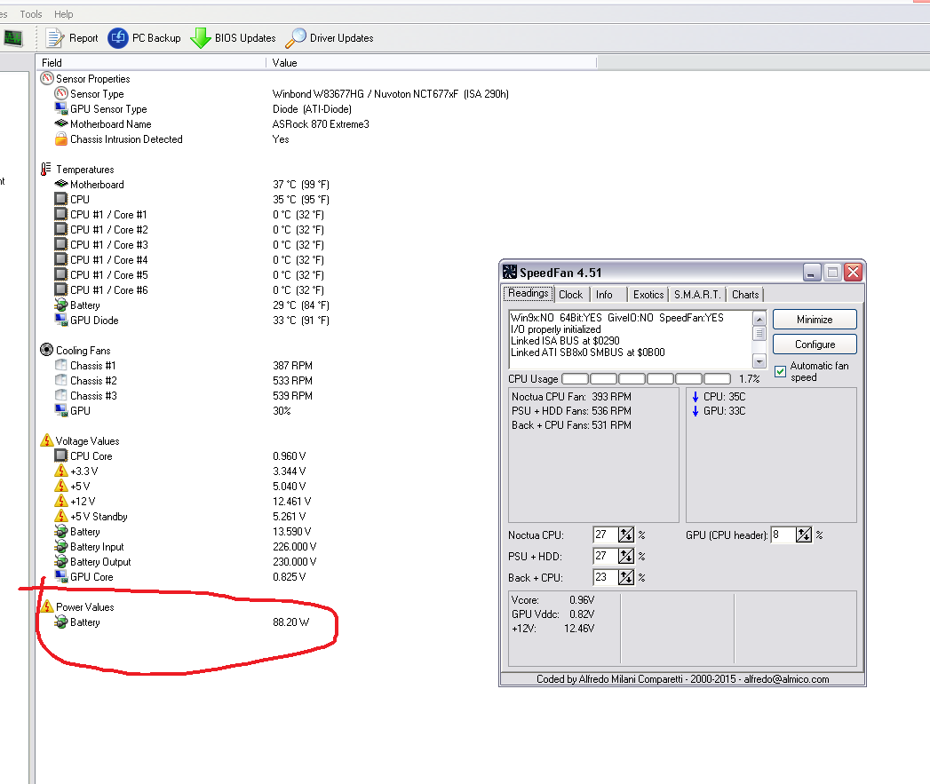Toggle Automatic fan speed checkbox
Screen dimensions: 930x784
(780, 371)
